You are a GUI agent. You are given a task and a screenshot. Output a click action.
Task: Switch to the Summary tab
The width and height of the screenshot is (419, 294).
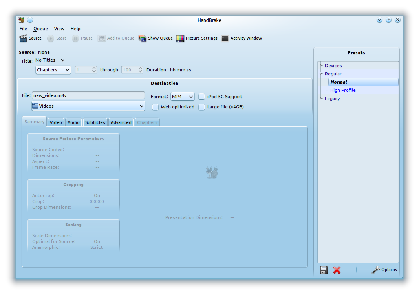34,122
